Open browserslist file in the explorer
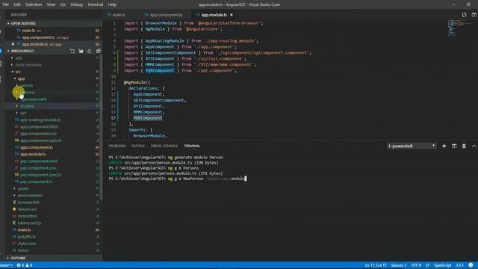This screenshot has height=269, width=478. [x=28, y=202]
